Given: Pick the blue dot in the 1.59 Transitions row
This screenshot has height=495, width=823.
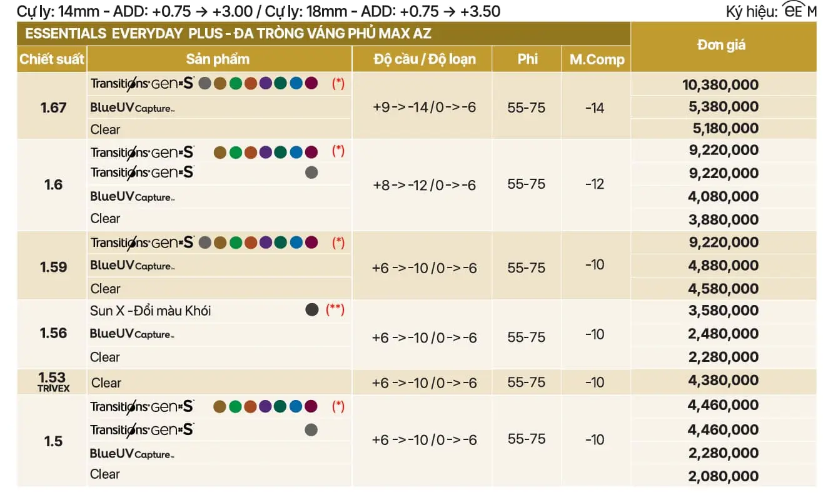Looking at the screenshot, I should coord(296,242).
